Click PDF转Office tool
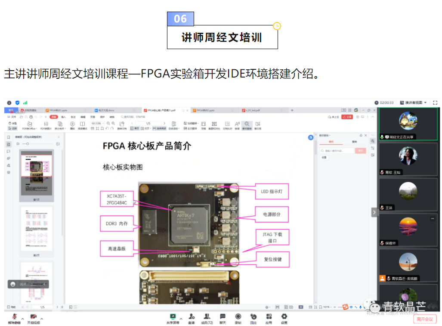This screenshot has height=326, width=442. pyautogui.click(x=29, y=126)
